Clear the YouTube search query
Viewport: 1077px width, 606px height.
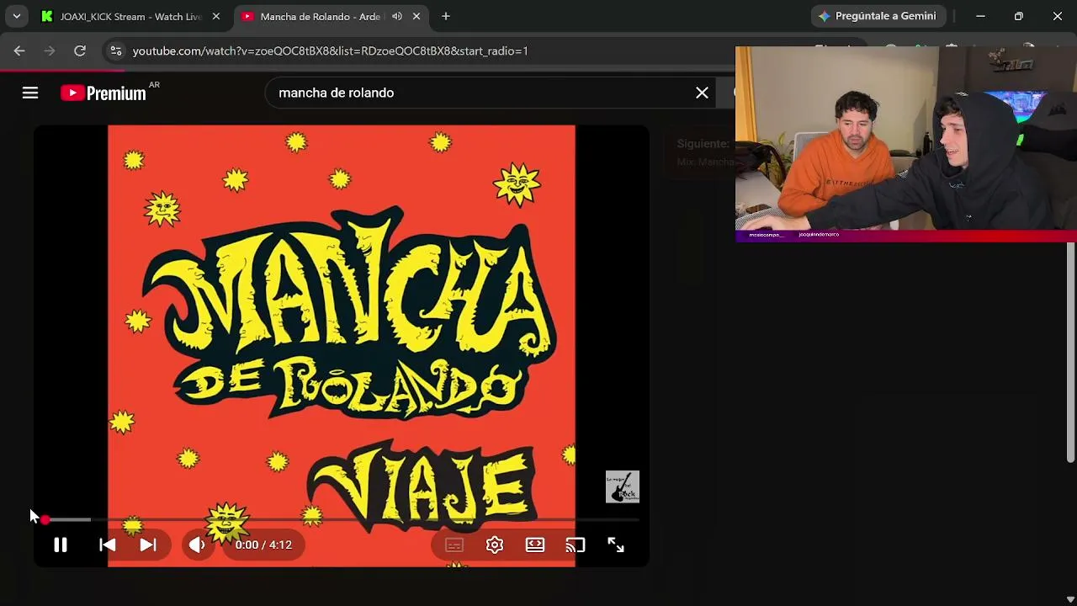(702, 93)
